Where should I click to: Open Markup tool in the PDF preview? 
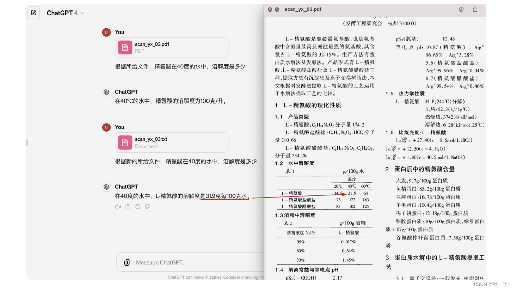pyautogui.click(x=461, y=9)
